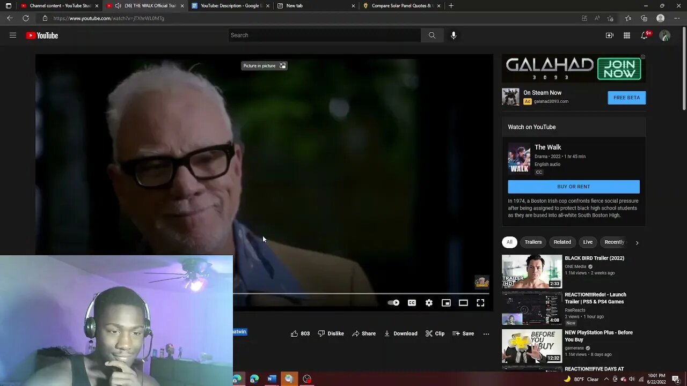The height and width of the screenshot is (386, 687).
Task: Switch to YouTube: Description Google Docs tab
Action: [x=230, y=6]
